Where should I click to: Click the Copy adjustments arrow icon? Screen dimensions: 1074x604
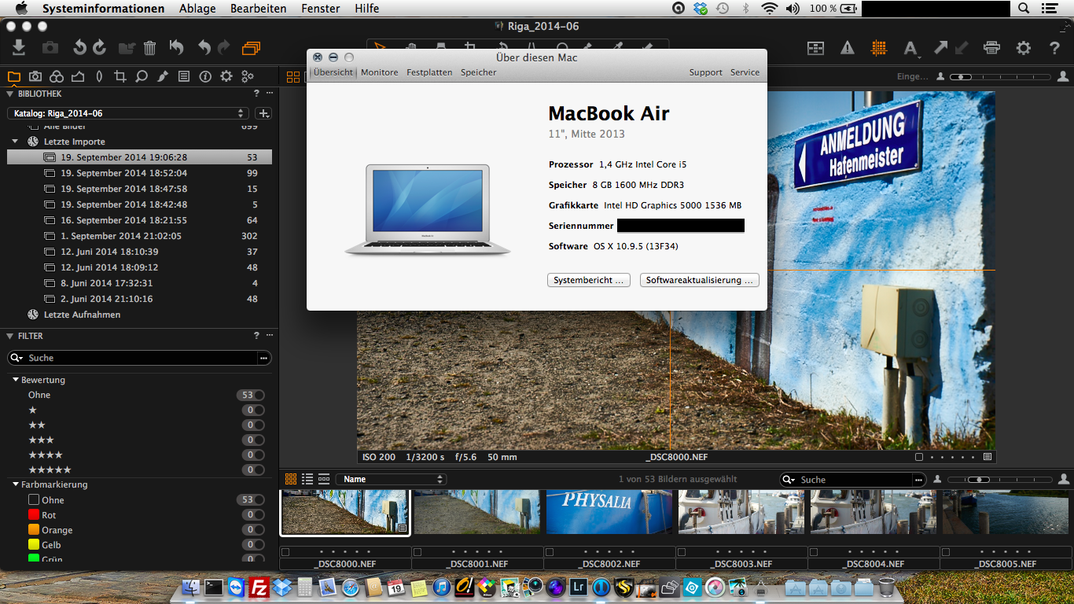tap(940, 48)
